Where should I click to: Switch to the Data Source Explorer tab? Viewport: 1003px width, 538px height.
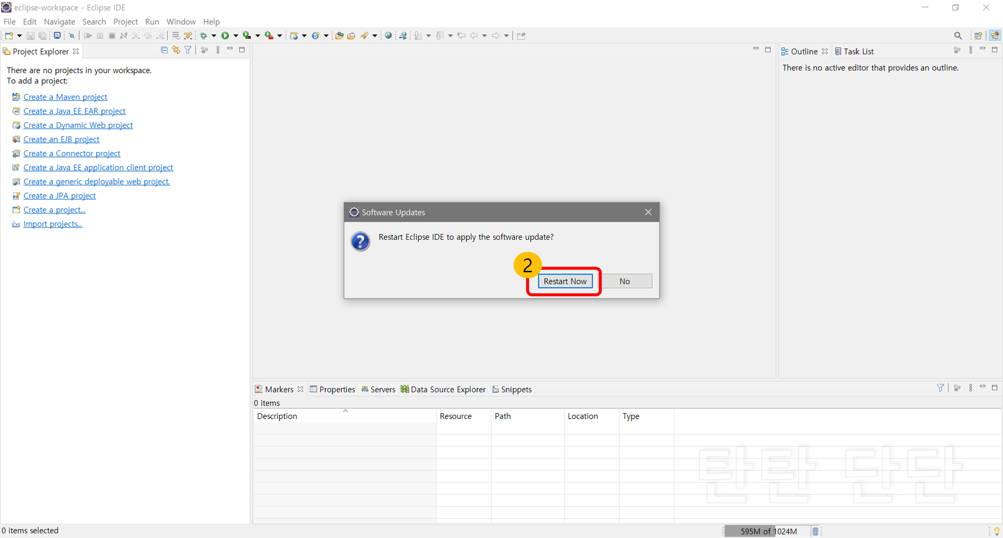443,390
